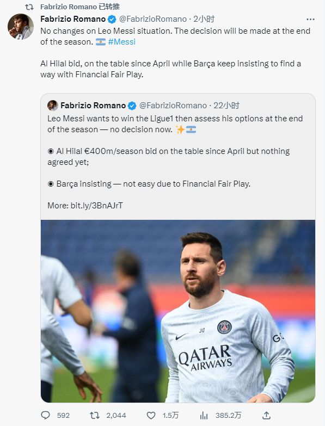Click the bold Fabrizio Romano author name

click(x=73, y=19)
